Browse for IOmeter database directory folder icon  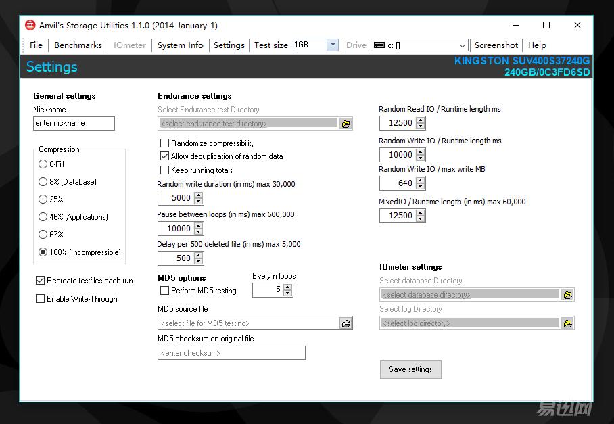point(568,295)
